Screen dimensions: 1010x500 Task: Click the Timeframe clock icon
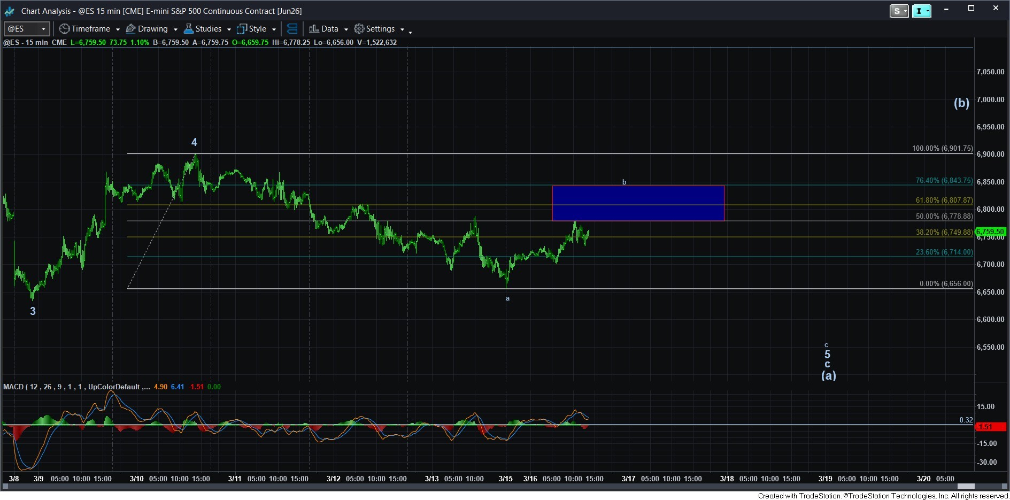click(64, 29)
